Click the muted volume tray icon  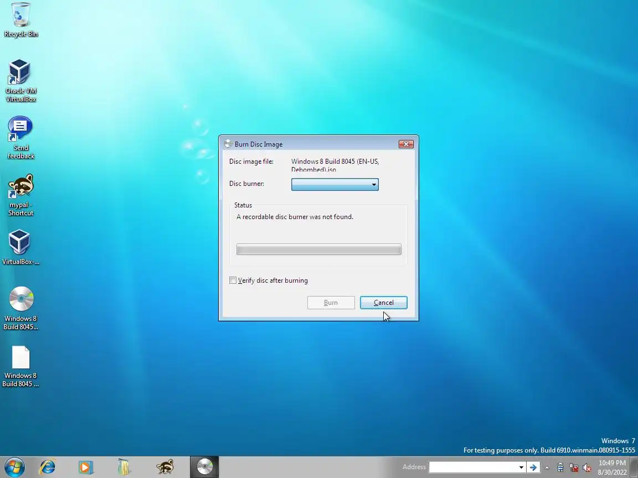586,467
